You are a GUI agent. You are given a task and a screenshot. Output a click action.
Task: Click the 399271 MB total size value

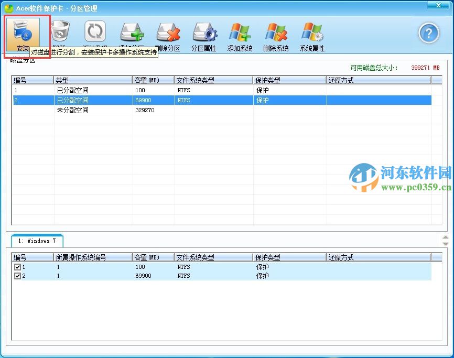tap(425, 68)
